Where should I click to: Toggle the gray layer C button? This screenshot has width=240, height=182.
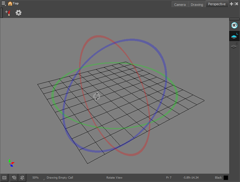point(234,46)
